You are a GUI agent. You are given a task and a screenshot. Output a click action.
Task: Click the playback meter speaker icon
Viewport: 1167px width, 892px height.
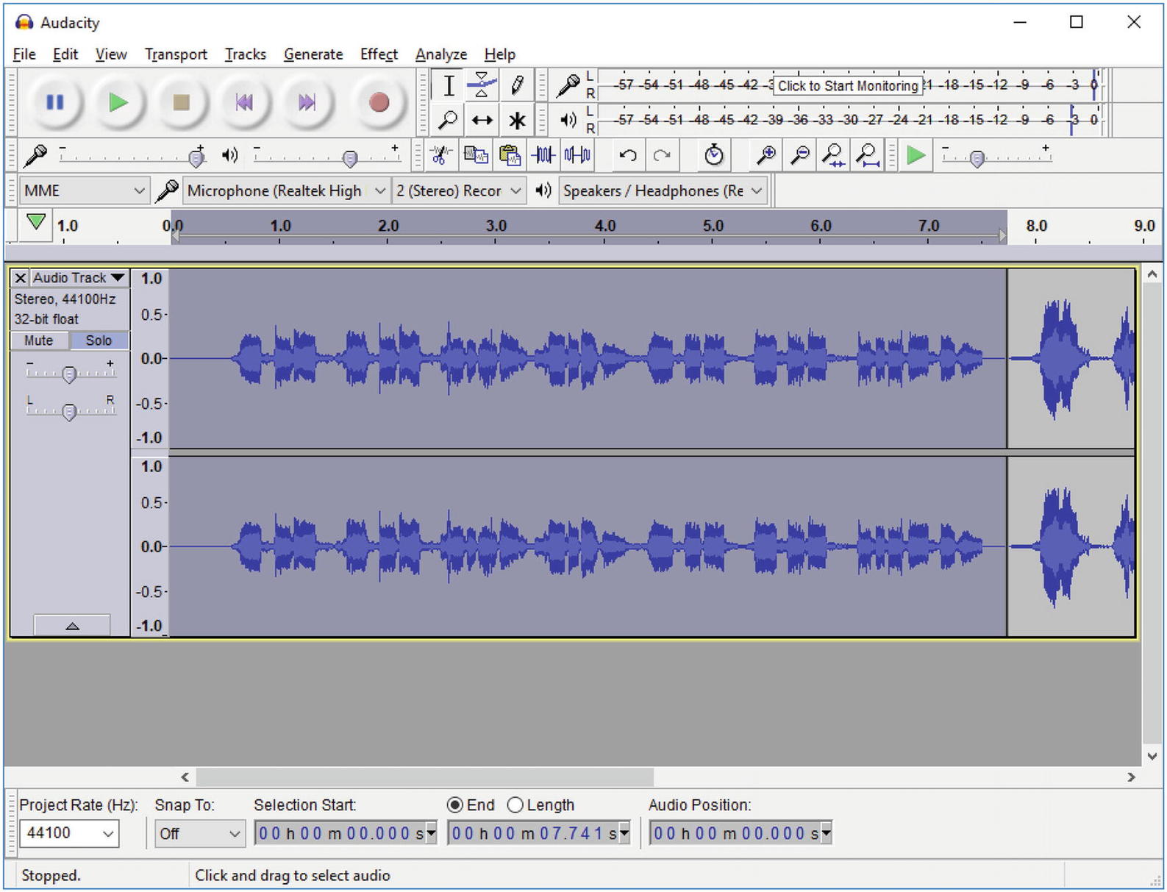tap(567, 119)
